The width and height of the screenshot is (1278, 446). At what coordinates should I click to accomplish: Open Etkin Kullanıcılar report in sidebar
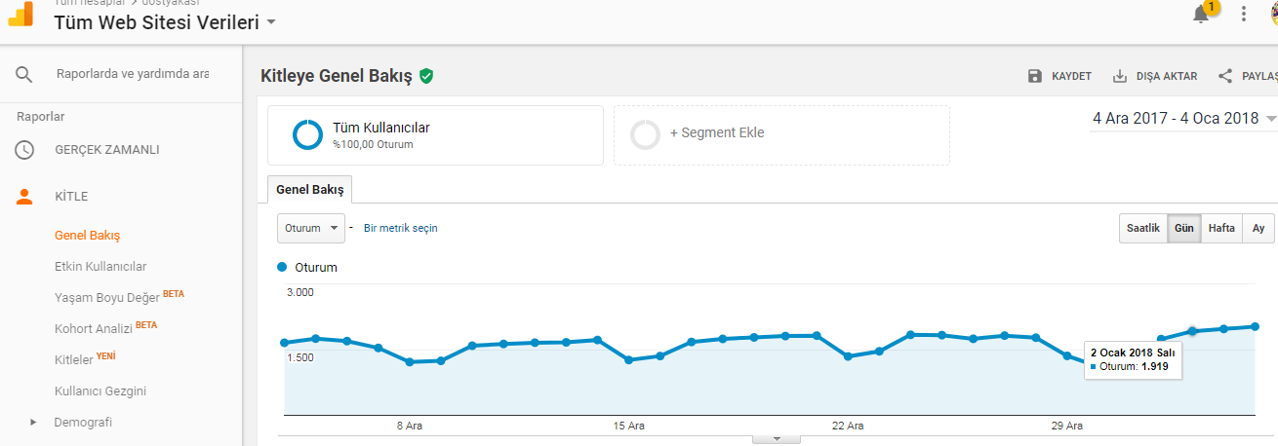click(x=100, y=266)
